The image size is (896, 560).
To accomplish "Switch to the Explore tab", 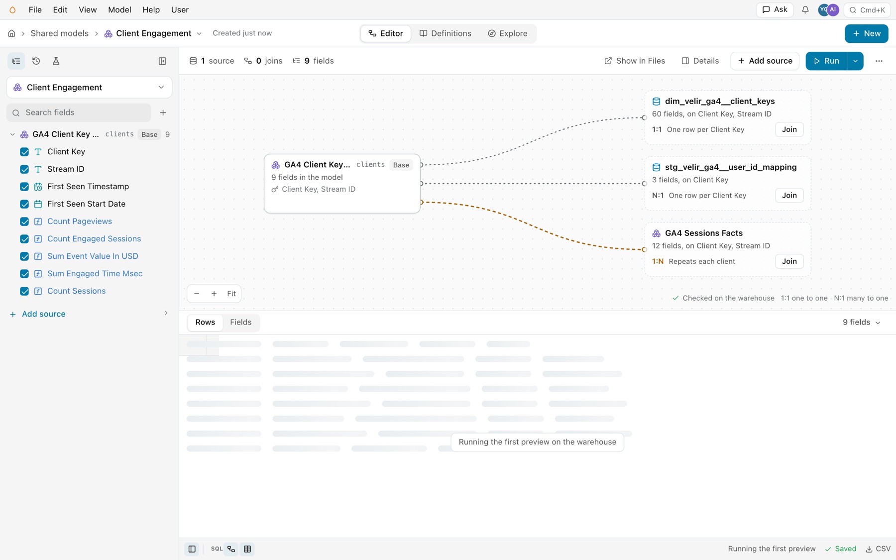I will click(x=508, y=33).
